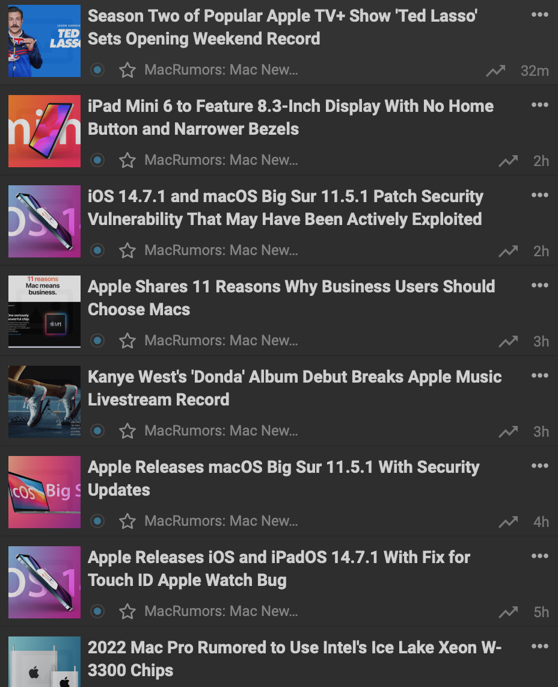Toggle unread dot on Kanye West article
The image size is (558, 687).
[97, 431]
